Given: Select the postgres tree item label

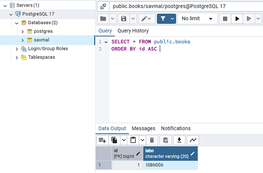Looking at the screenshot, I should pos(43,31).
